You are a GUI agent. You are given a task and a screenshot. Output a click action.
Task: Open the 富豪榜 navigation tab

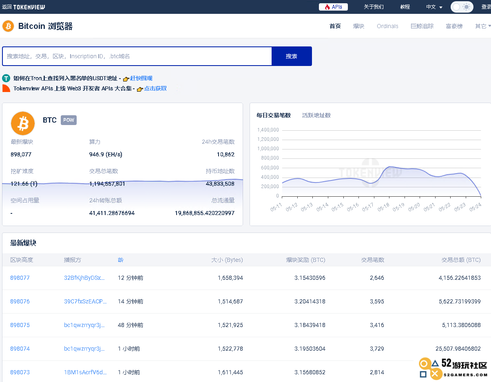click(454, 26)
